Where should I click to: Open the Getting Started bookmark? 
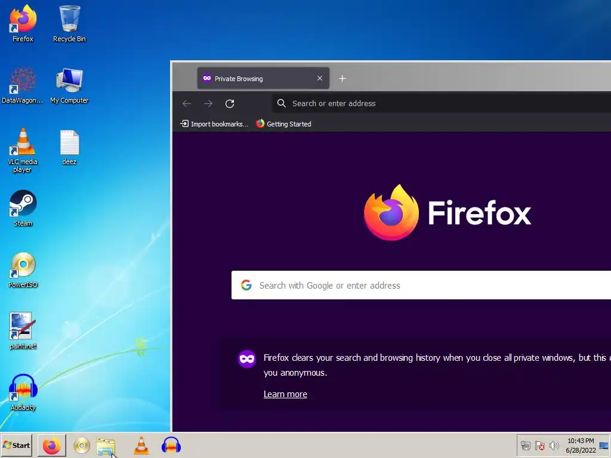(283, 124)
